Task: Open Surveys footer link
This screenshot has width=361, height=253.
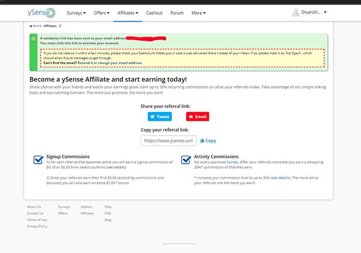Action: 64,207
